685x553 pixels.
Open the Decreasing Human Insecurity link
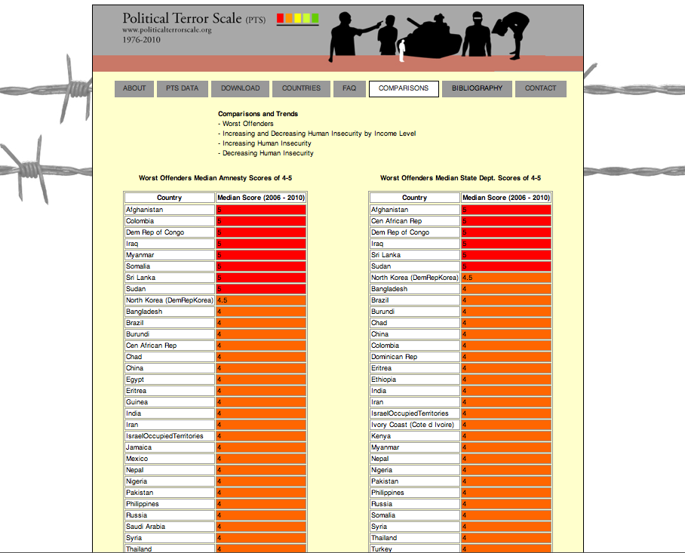[x=268, y=153]
